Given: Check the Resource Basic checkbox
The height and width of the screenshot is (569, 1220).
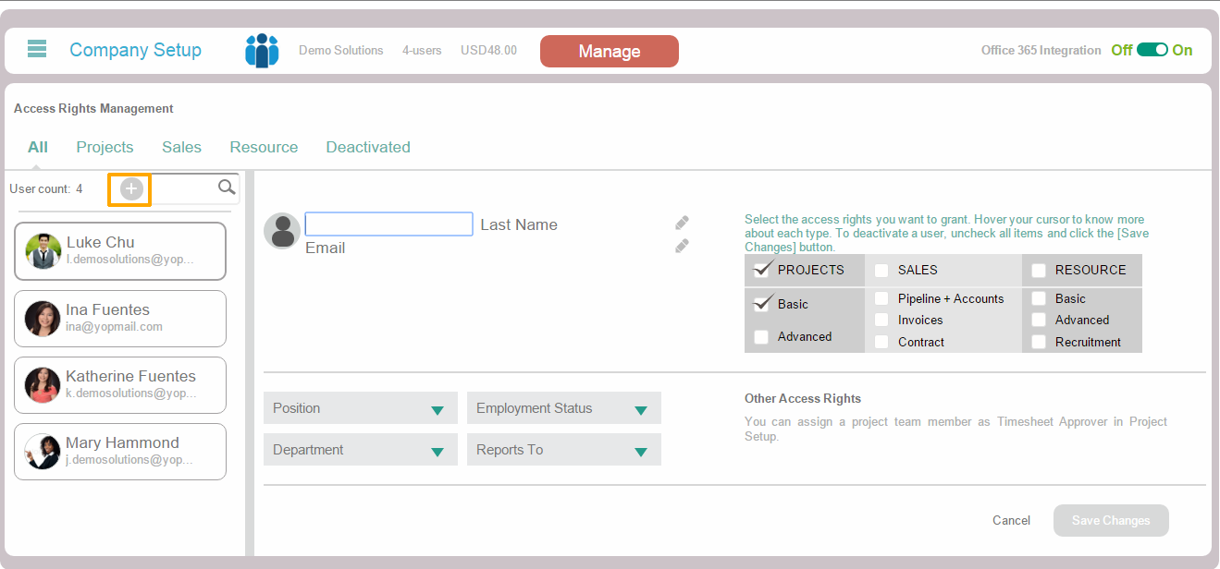Looking at the screenshot, I should pyautogui.click(x=1039, y=298).
